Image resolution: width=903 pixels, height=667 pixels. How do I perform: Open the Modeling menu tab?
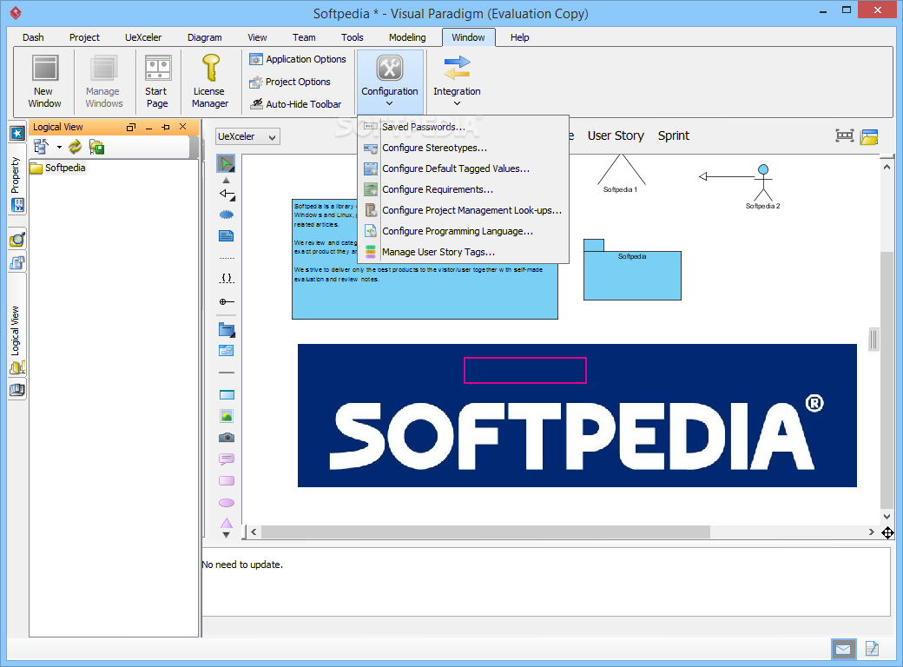[x=407, y=37]
